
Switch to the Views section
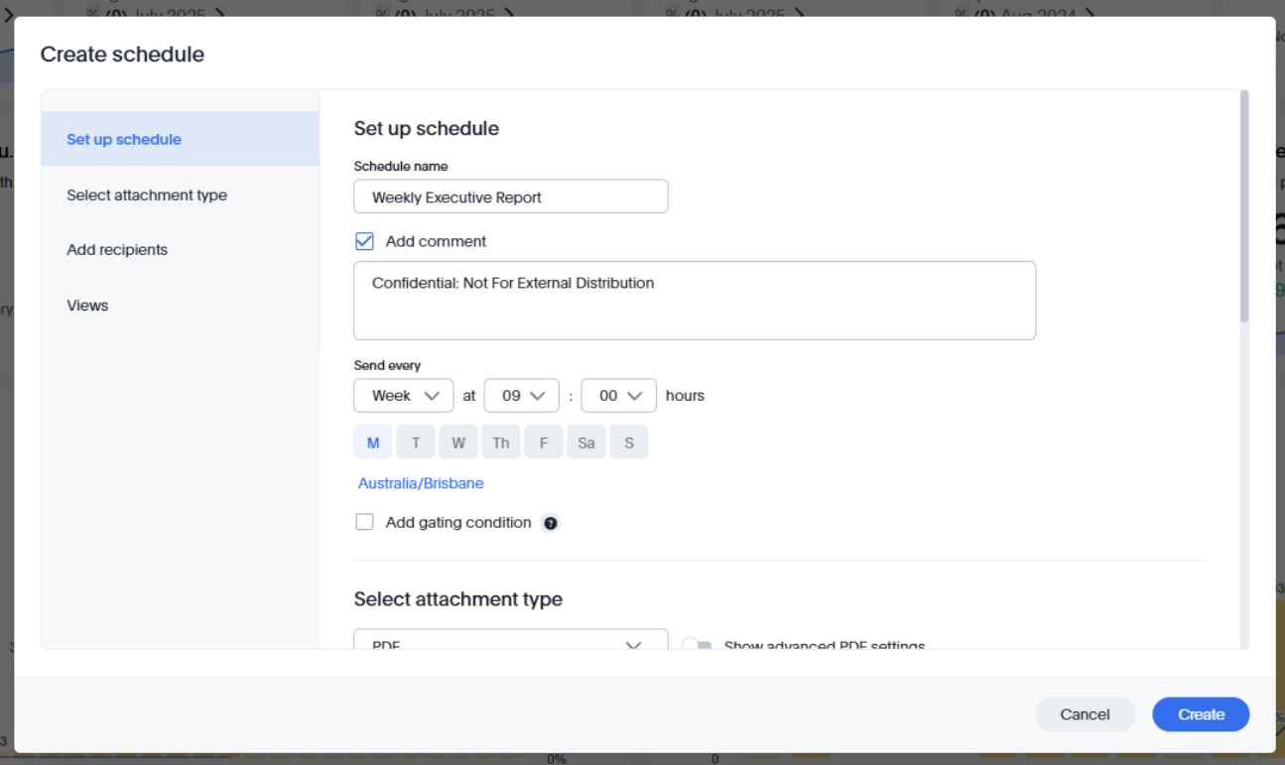pyautogui.click(x=87, y=306)
